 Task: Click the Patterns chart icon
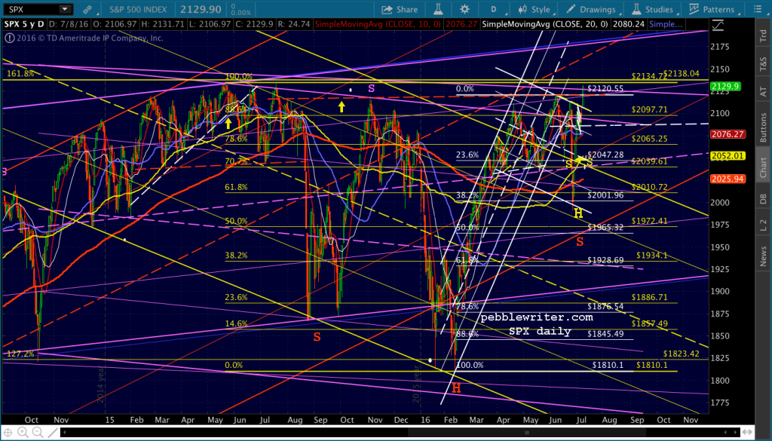coord(694,9)
